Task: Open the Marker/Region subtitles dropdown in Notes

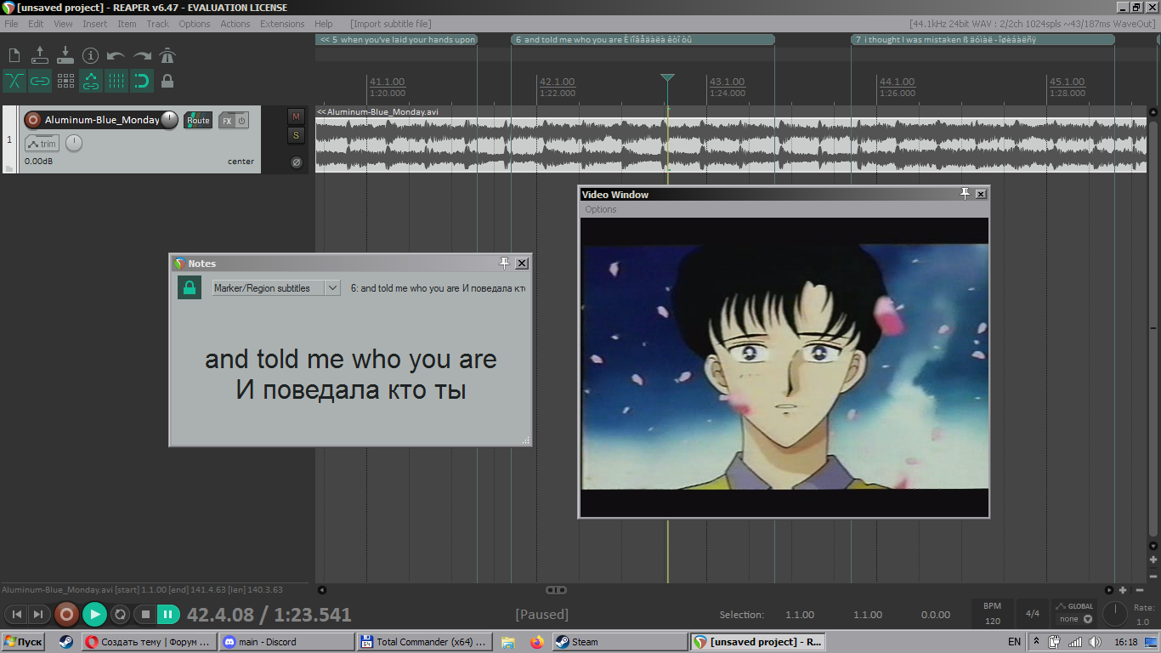Action: click(276, 288)
